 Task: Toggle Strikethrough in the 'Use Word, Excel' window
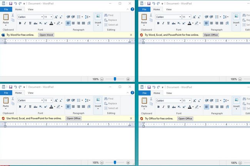tap(35, 107)
